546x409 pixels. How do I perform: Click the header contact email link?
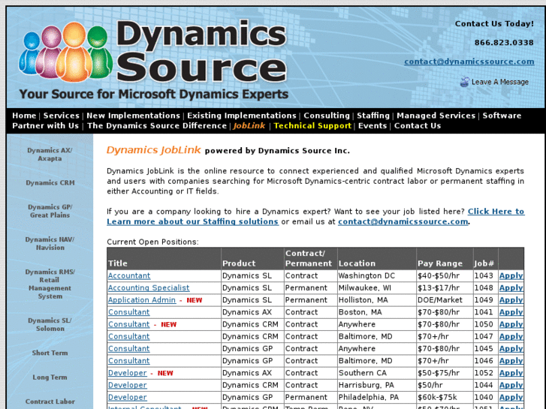[469, 62]
